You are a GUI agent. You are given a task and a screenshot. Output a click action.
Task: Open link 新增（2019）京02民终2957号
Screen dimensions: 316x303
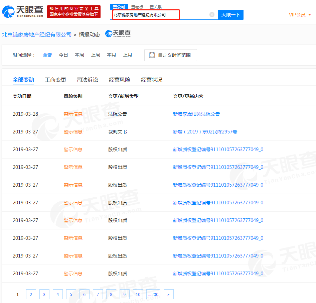205,132
